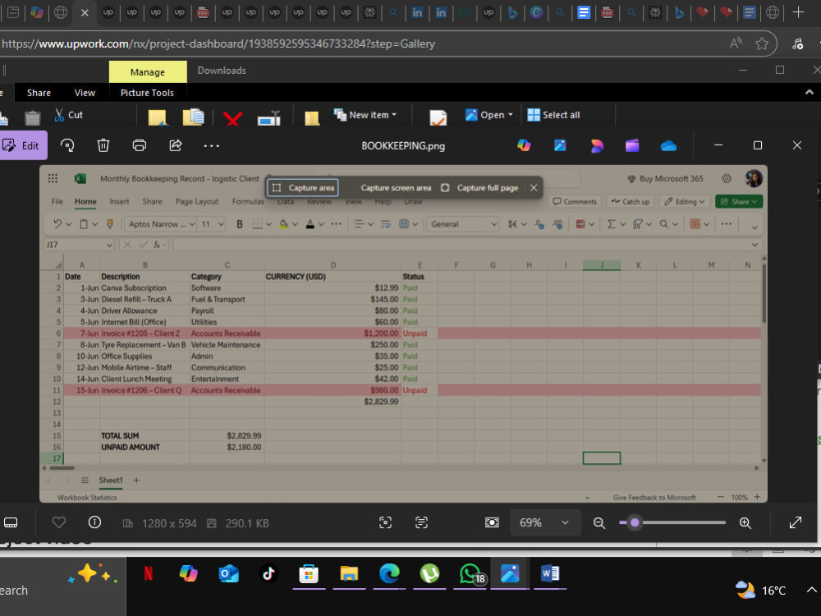Print the image using printer icon
The width and height of the screenshot is (821, 616).
(140, 145)
